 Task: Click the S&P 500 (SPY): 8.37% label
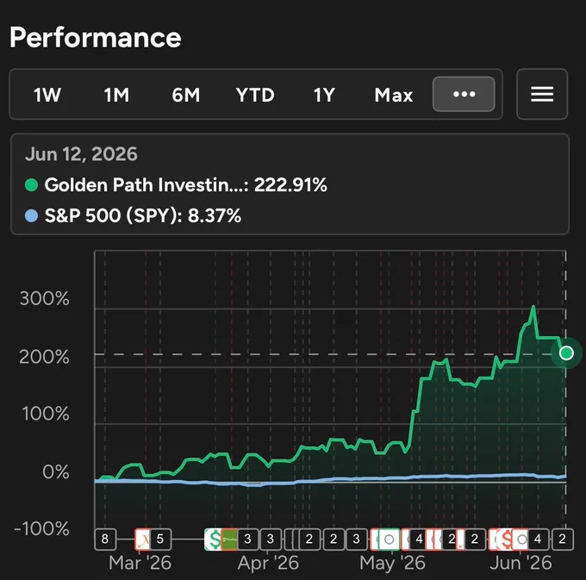coord(143,215)
